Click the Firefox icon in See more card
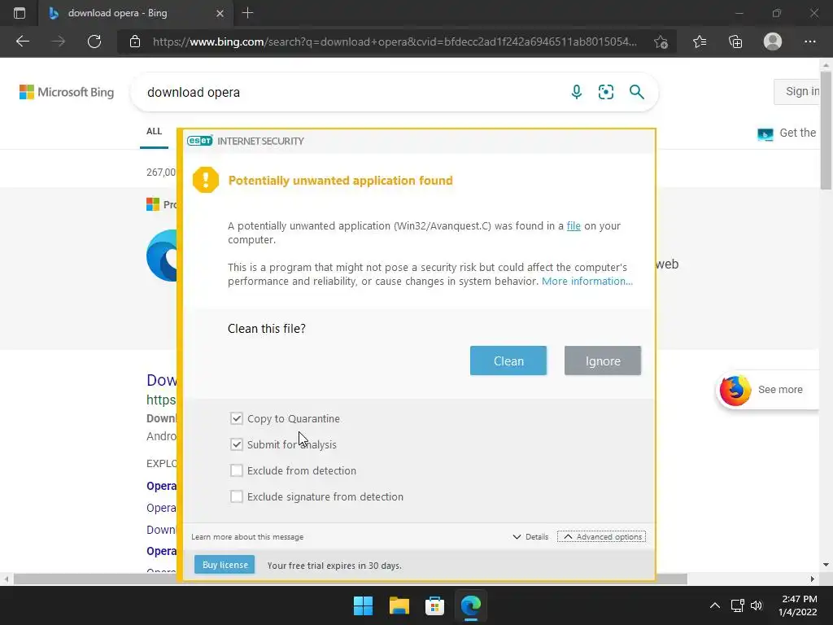 735,390
